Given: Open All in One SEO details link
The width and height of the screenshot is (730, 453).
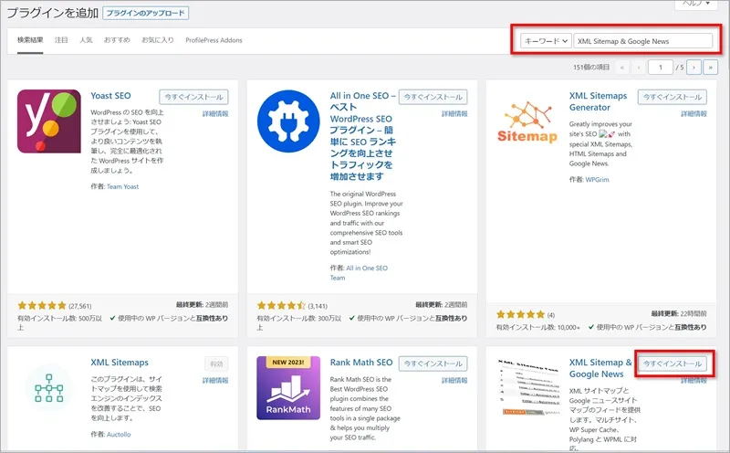Looking at the screenshot, I should tap(454, 114).
